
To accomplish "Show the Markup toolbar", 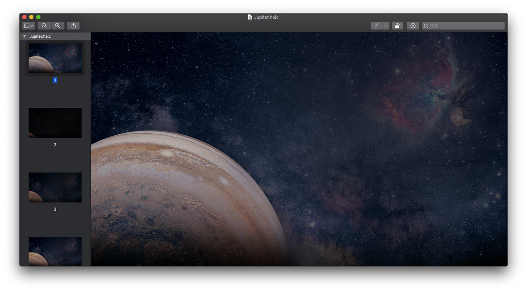I will [x=413, y=26].
